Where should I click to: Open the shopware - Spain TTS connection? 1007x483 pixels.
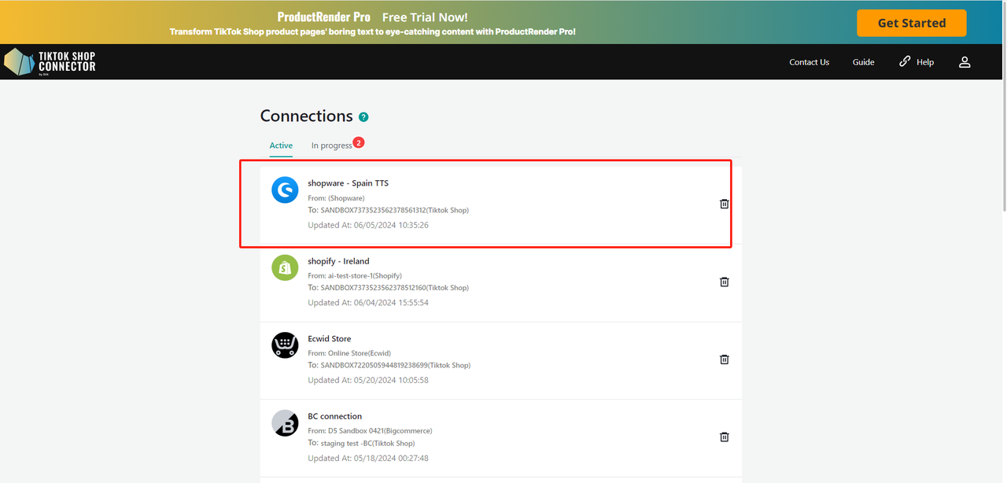(x=348, y=183)
